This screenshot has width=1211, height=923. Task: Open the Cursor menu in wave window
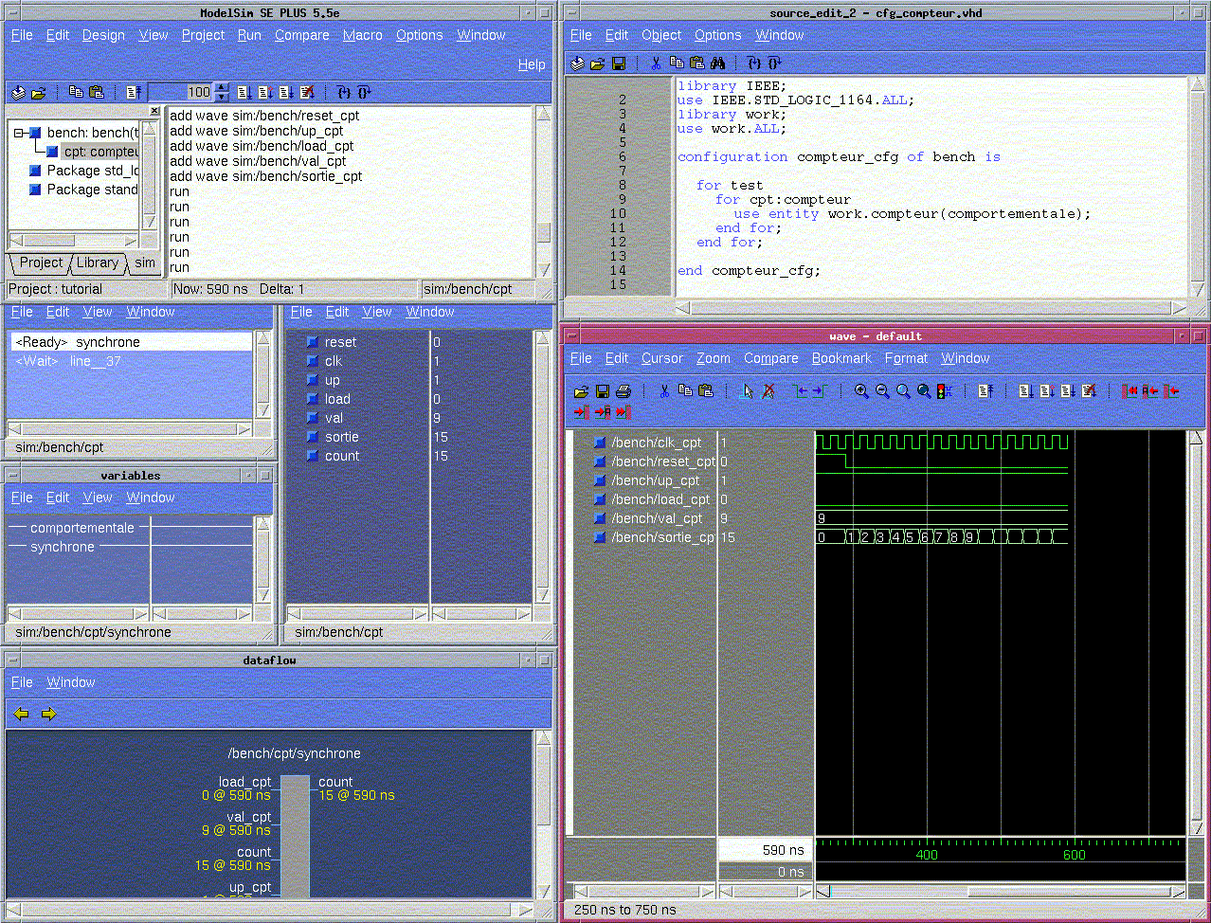661,358
